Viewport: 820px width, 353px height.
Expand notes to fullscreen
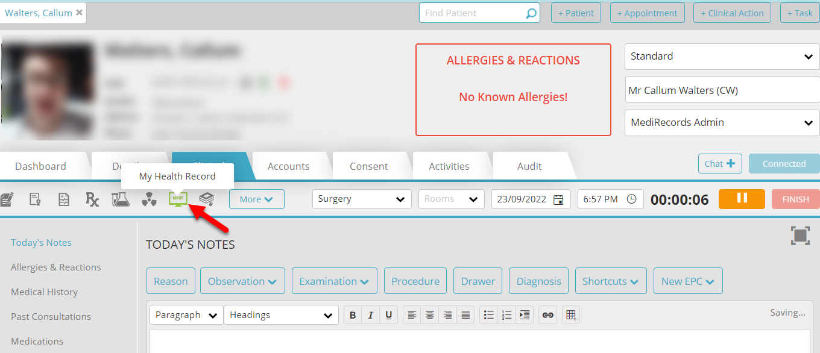[x=800, y=236]
